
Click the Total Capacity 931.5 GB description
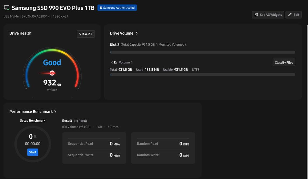153,45
